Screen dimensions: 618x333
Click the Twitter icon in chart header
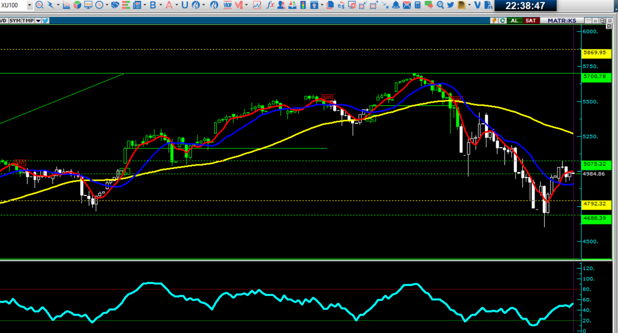45,21
